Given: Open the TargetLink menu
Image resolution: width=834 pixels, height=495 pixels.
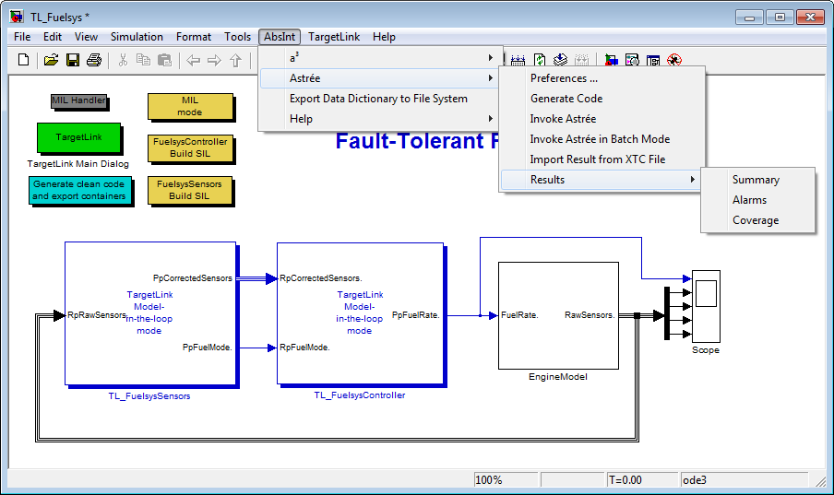Looking at the screenshot, I should pos(334,37).
